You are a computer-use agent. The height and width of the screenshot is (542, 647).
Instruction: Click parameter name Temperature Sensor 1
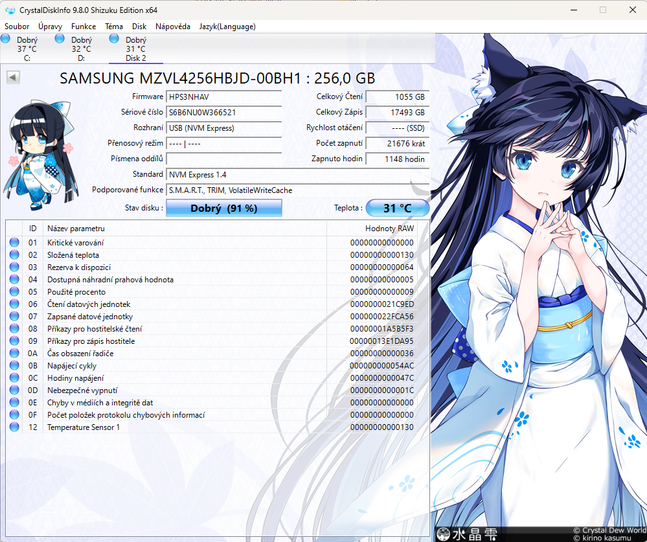(84, 427)
